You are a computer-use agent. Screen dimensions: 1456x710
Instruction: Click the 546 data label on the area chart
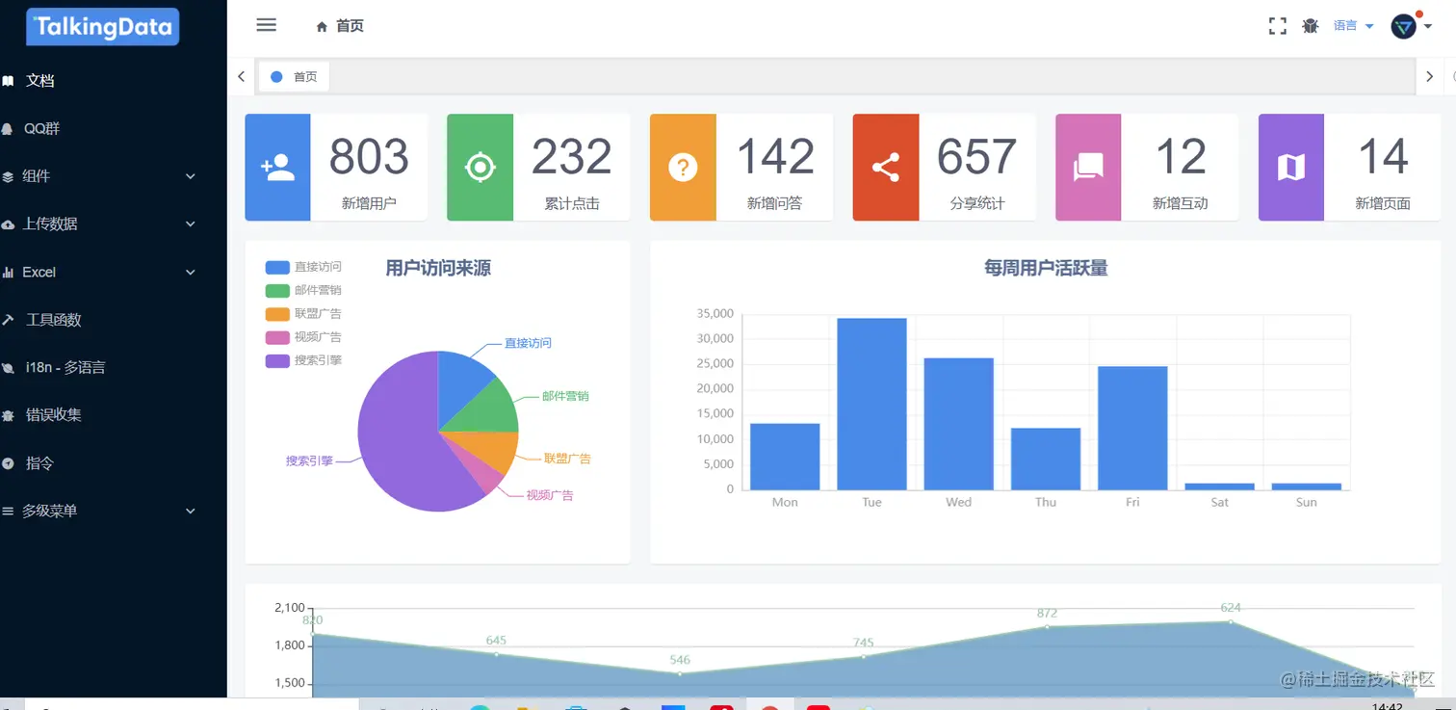point(680,660)
